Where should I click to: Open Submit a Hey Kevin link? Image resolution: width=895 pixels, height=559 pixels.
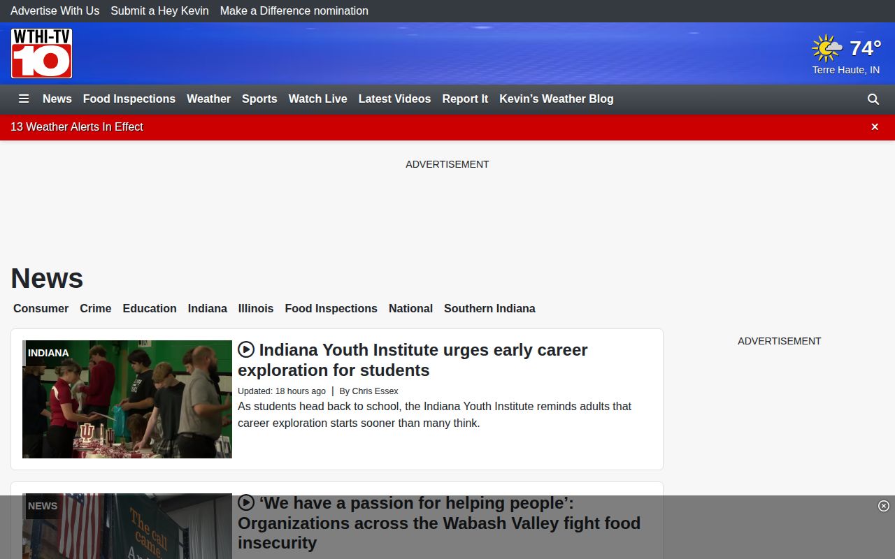[159, 11]
